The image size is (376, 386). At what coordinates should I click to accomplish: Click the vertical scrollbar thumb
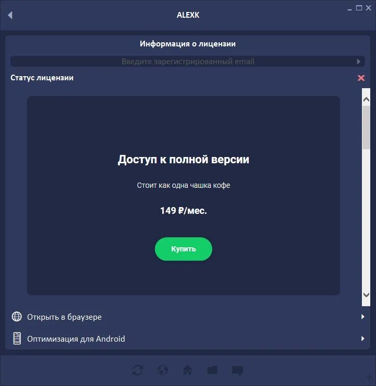pos(366,127)
